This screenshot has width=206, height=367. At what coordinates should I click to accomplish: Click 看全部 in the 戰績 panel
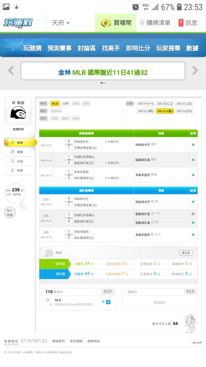click(186, 253)
